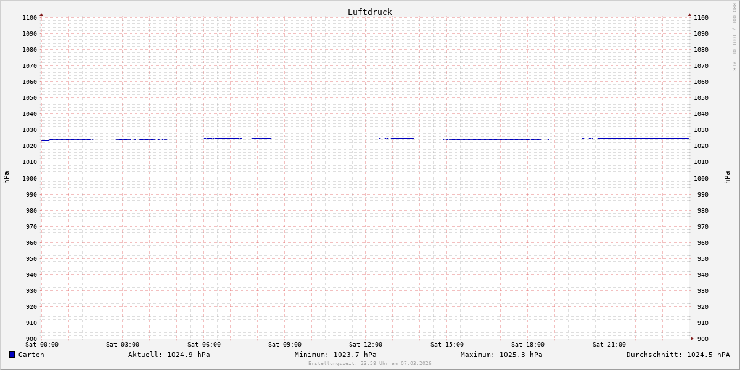The width and height of the screenshot is (740, 370).
Task: Click the 900 label on the left axis
Action: click(x=30, y=339)
